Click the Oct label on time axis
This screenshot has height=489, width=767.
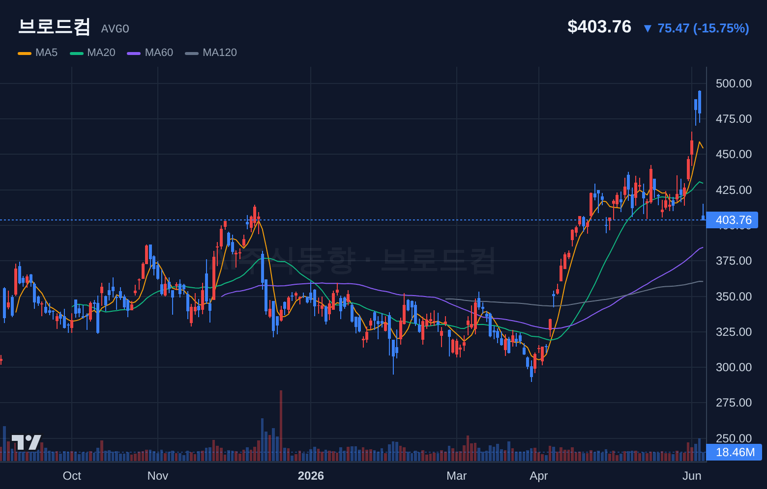[72, 476]
